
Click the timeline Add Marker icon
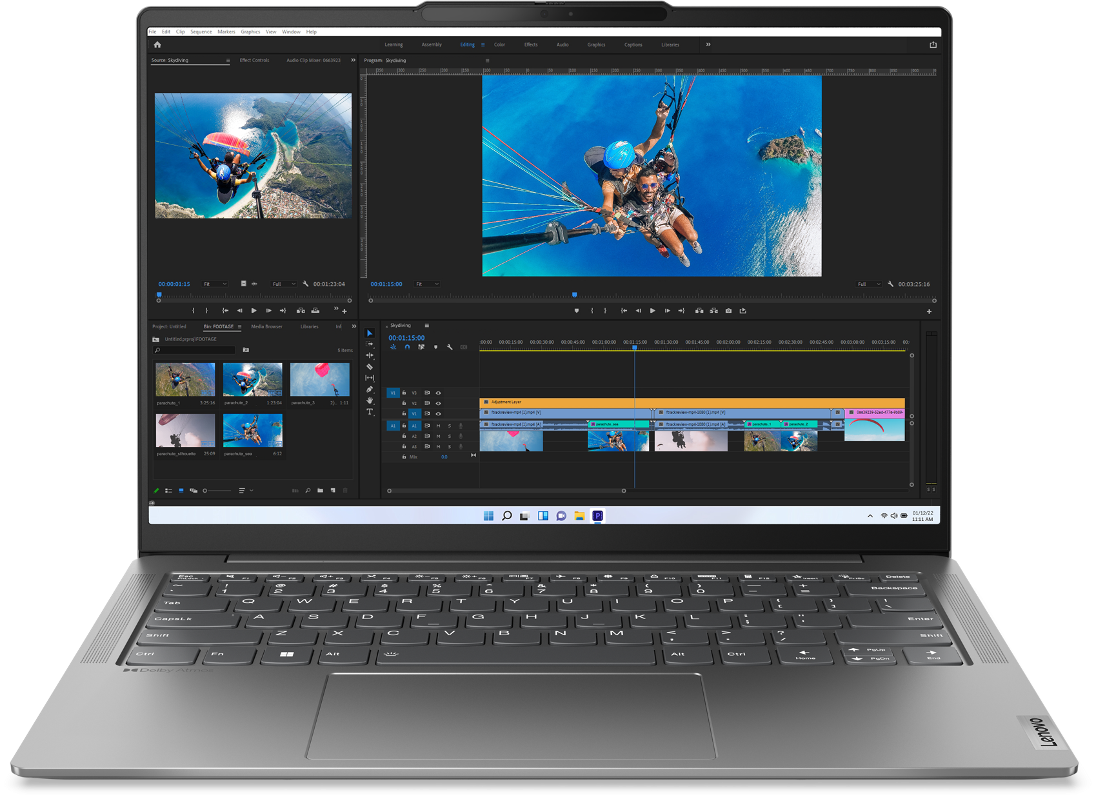(x=435, y=347)
